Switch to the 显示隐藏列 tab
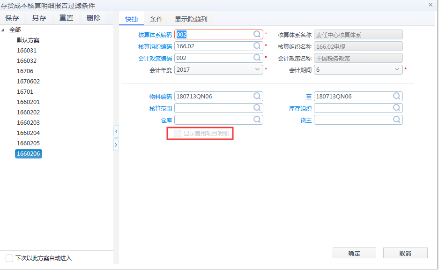The width and height of the screenshot is (439, 270). coord(191,19)
